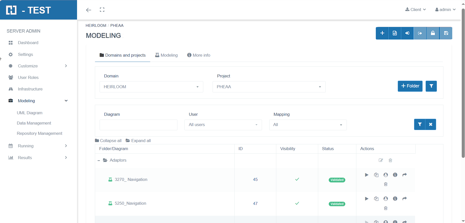Click the unlock padlock icon in top toolbar
The image size is (465, 223).
[433, 33]
